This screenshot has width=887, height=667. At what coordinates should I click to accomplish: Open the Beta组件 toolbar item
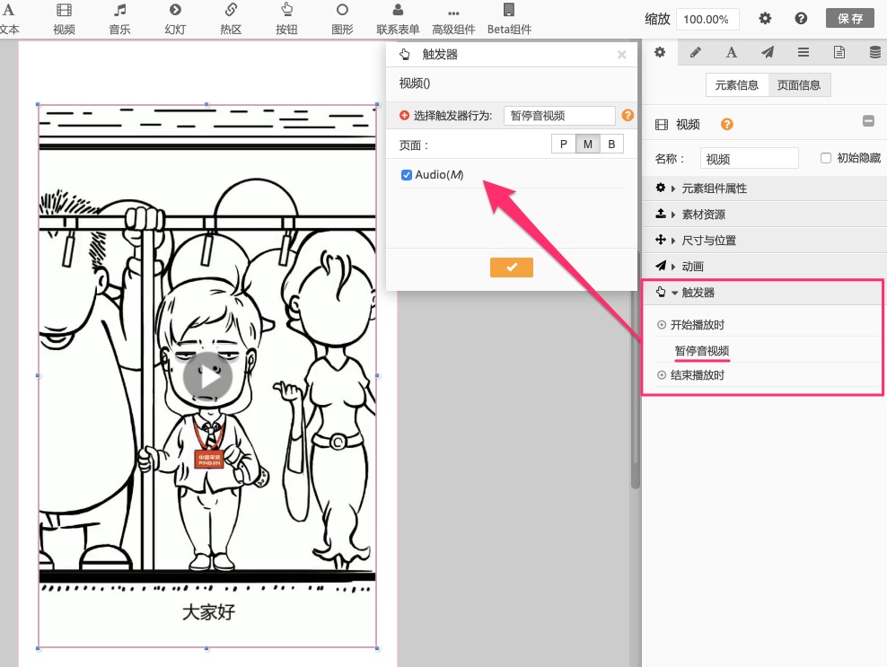(509, 18)
